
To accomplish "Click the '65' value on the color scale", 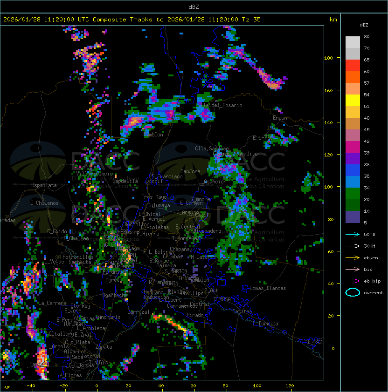I will [367, 60].
